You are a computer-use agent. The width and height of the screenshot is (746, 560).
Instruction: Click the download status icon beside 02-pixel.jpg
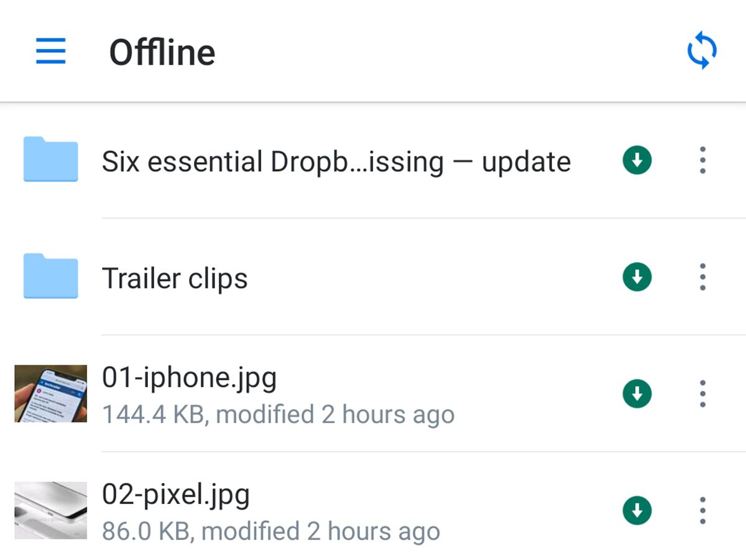coord(637,510)
